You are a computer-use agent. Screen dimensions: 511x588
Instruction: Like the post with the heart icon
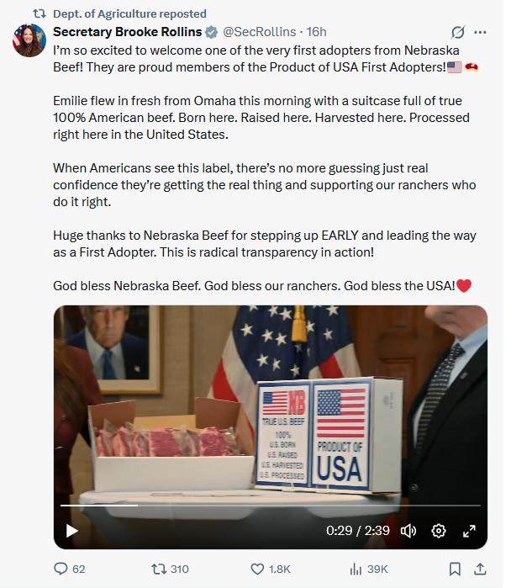(x=257, y=569)
